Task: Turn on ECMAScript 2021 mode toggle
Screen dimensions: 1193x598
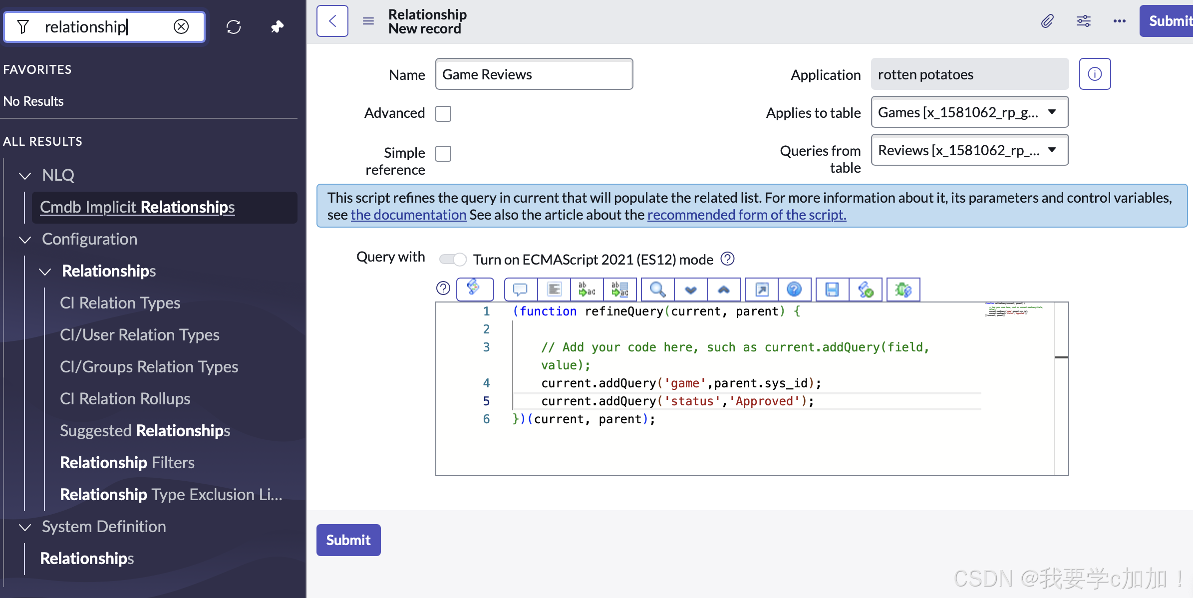Action: [x=453, y=260]
